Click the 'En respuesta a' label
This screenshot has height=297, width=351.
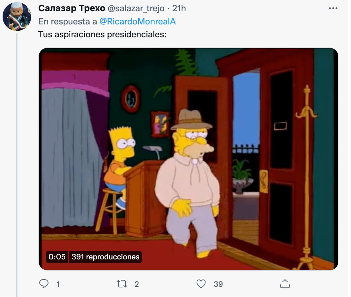point(68,21)
